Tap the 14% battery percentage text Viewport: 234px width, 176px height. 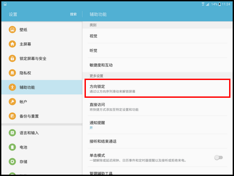[x=214, y=4]
